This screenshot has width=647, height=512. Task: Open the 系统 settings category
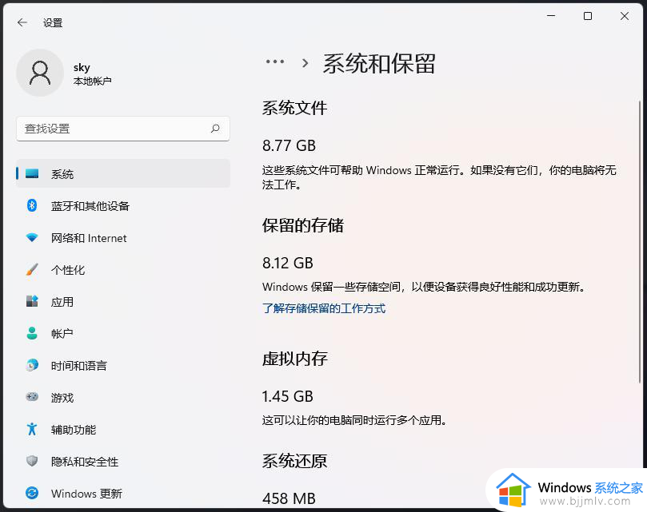123,173
